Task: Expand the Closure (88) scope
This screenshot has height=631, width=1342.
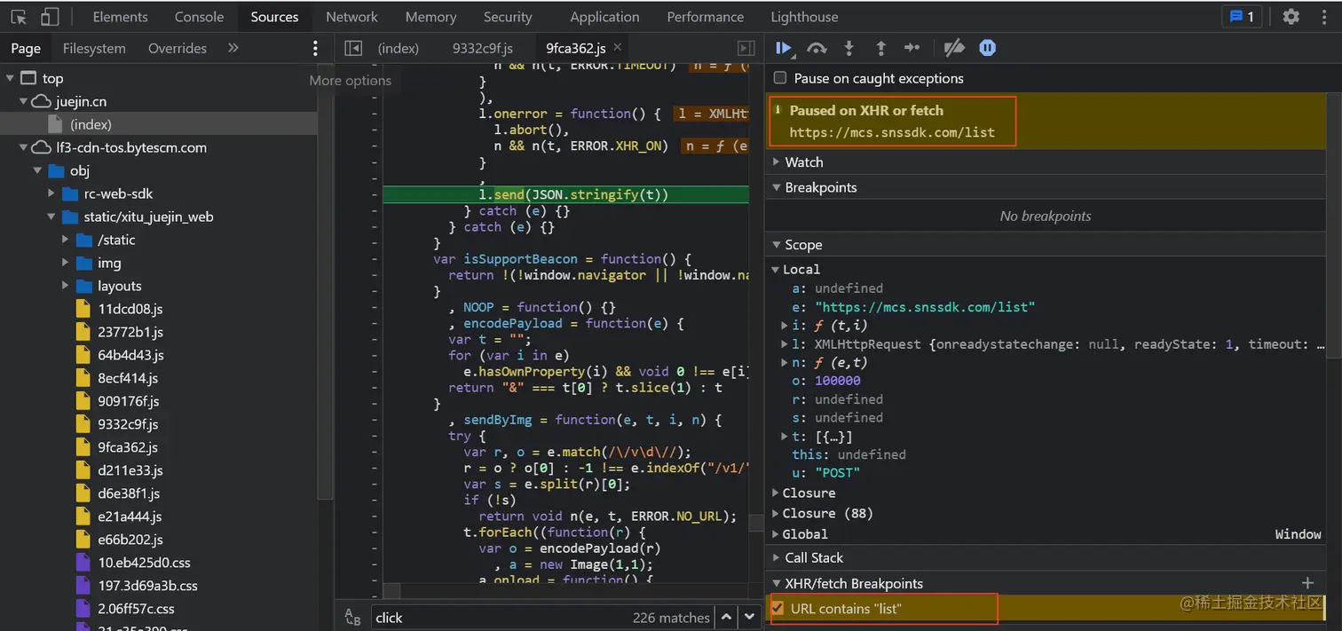Action: (x=775, y=513)
